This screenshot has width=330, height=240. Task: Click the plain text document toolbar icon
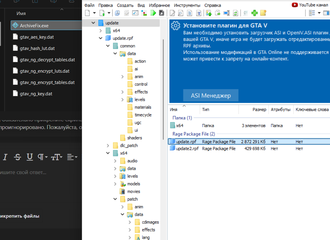pyautogui.click(x=190, y=13)
